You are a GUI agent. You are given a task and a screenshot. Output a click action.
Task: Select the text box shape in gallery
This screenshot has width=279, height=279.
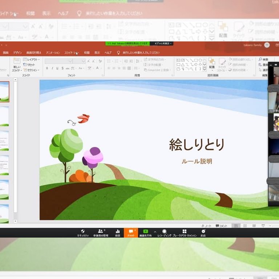[178, 60]
